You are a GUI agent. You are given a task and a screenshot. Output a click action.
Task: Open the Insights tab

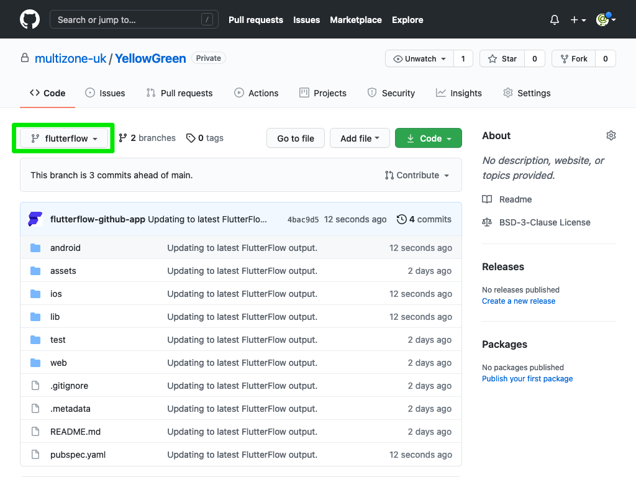[x=459, y=93]
